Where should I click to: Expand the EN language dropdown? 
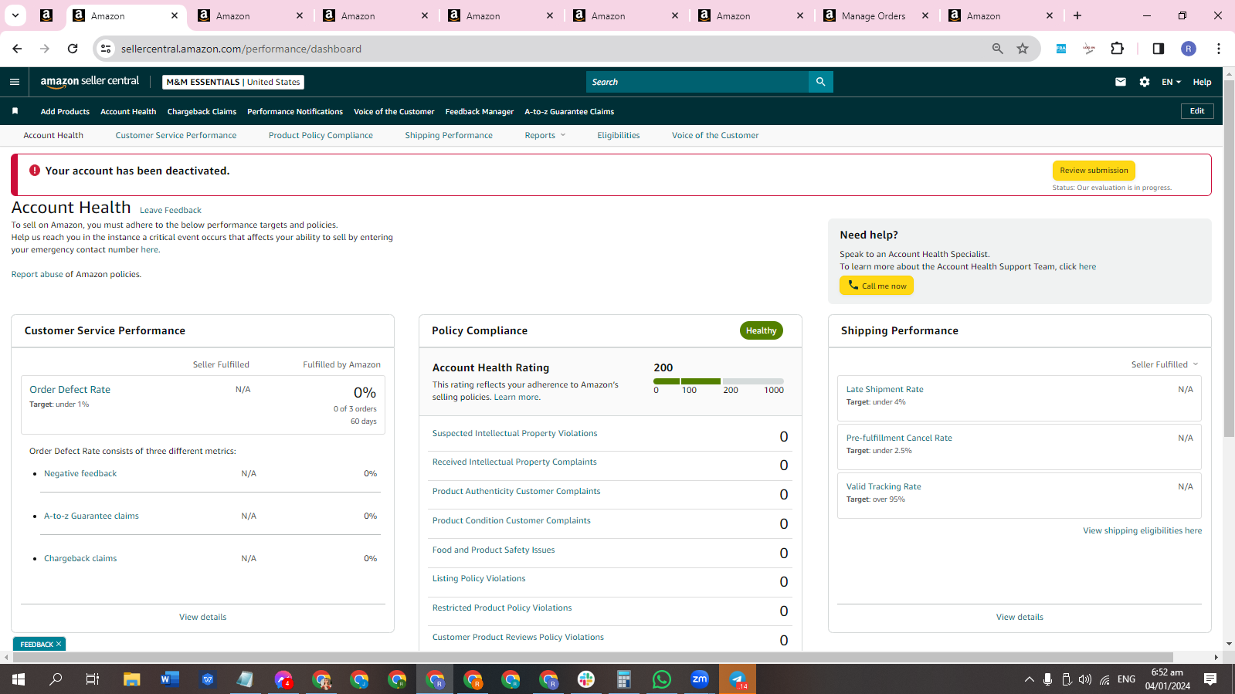point(1171,82)
